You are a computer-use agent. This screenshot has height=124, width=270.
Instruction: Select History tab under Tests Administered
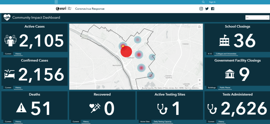pyautogui.click(x=221, y=122)
